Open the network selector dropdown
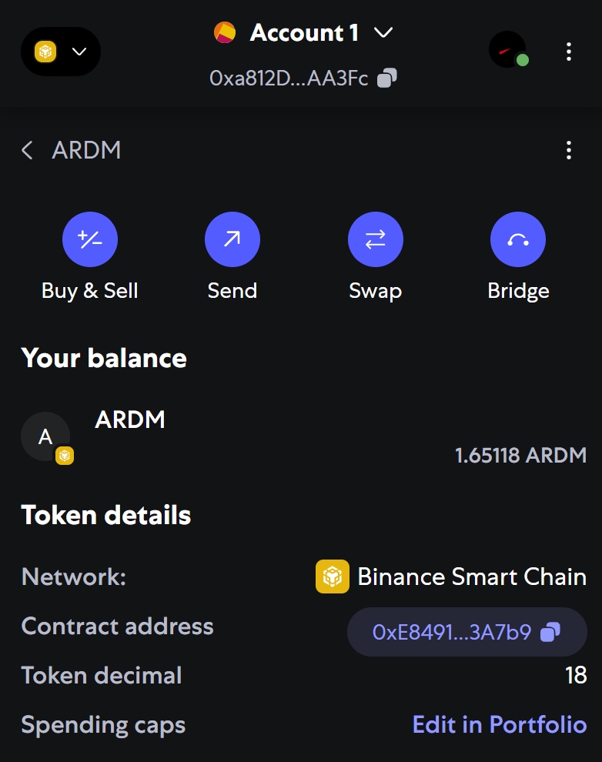This screenshot has height=762, width=602. tap(61, 52)
